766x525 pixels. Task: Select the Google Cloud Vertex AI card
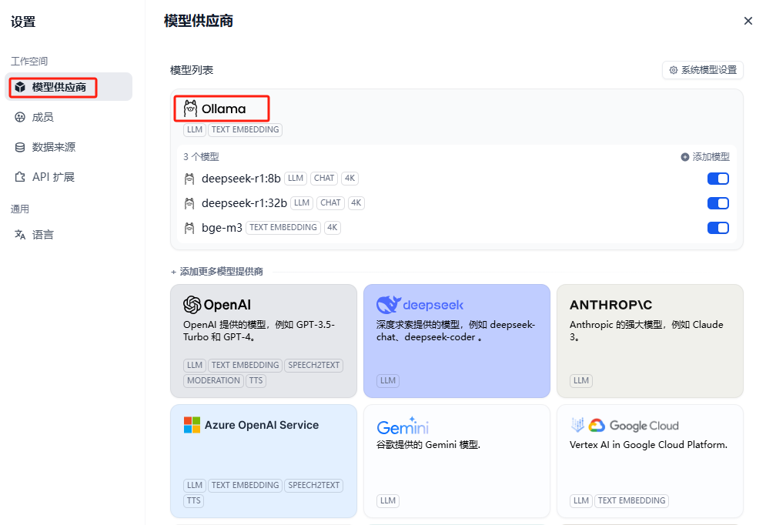click(x=650, y=461)
